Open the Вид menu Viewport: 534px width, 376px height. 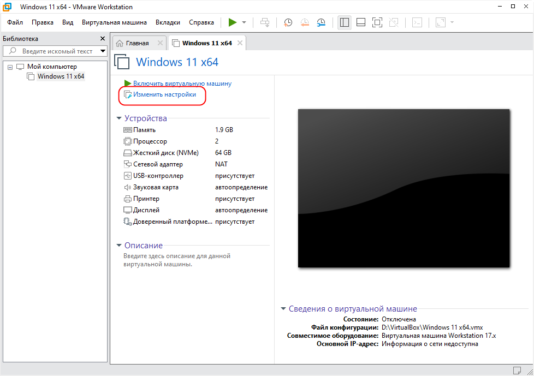(x=68, y=22)
